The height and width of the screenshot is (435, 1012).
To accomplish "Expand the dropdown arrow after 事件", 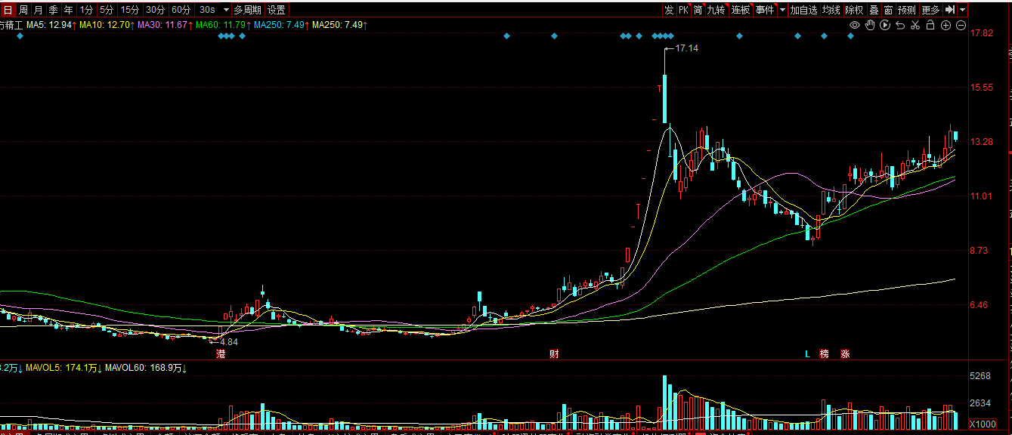I will 782,10.
